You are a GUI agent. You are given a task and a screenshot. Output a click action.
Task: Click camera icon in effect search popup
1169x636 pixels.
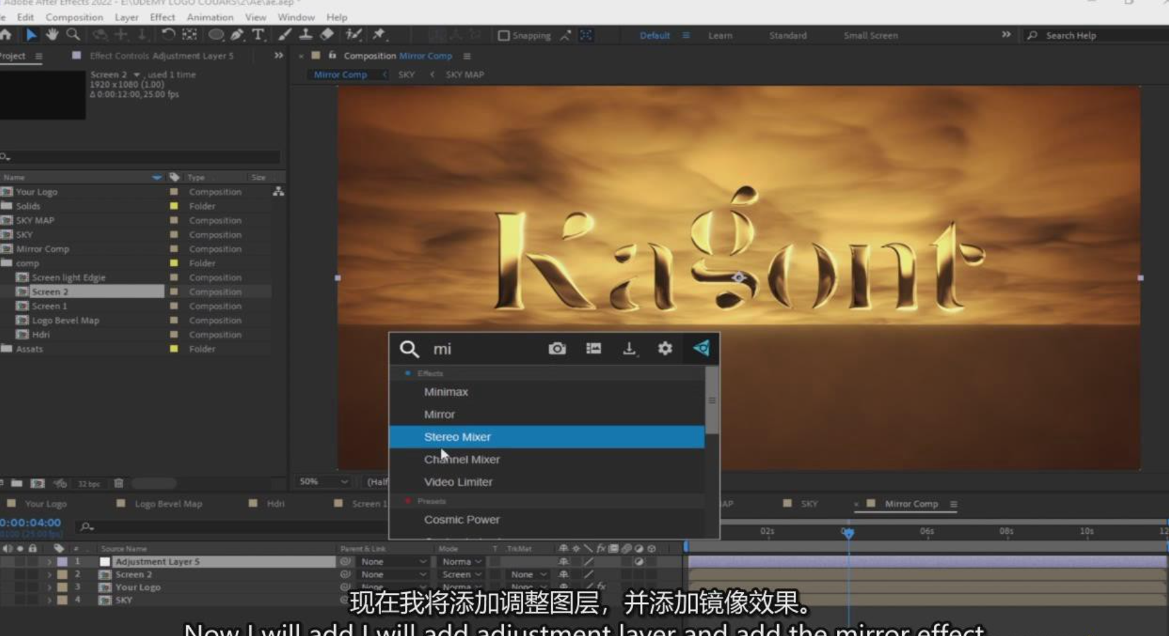pyautogui.click(x=557, y=349)
